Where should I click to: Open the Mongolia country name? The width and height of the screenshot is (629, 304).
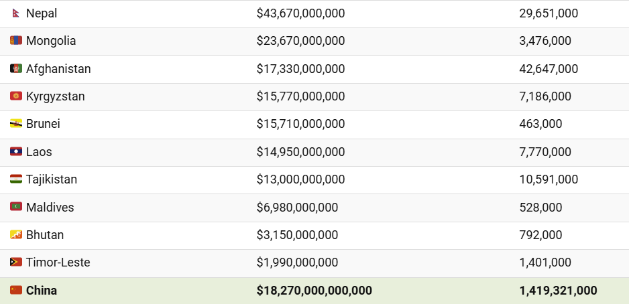(x=51, y=41)
